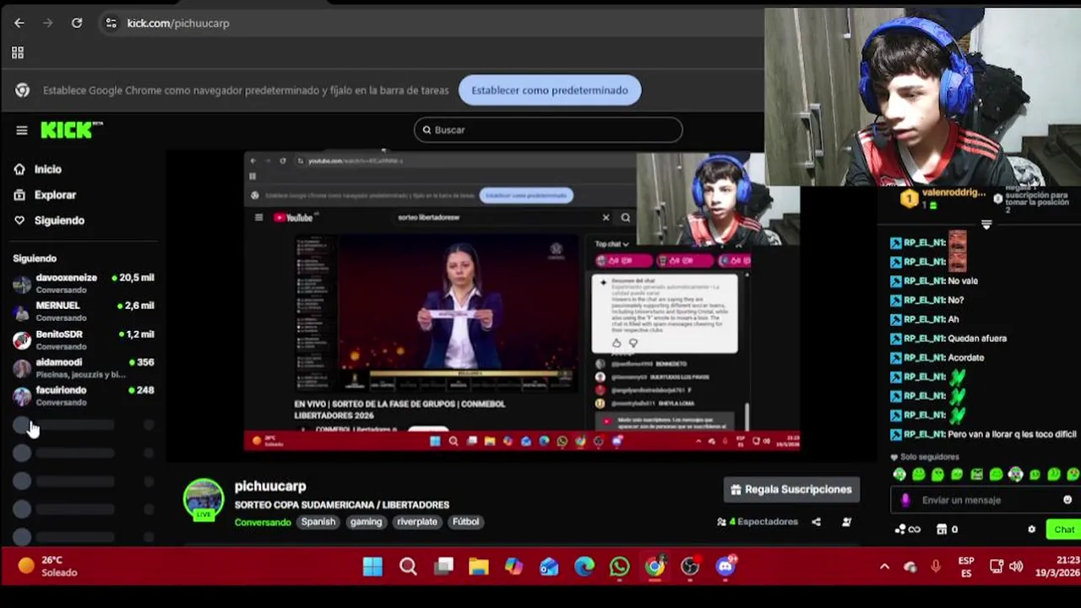Viewport: 1081px width, 608px height.
Task: Open davooxeneize channel in Siguiendo list
Action: click(83, 284)
